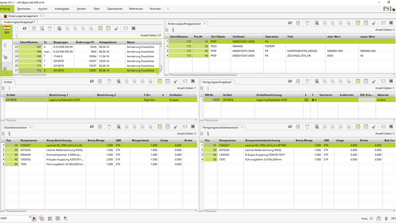Click refresh icon in Stücklistenposition toolbar
396x223 pixels.
pos(92,127)
